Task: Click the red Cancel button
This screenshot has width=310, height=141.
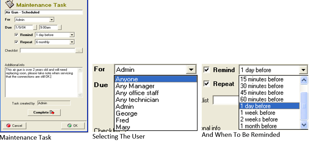Action: 14,126
